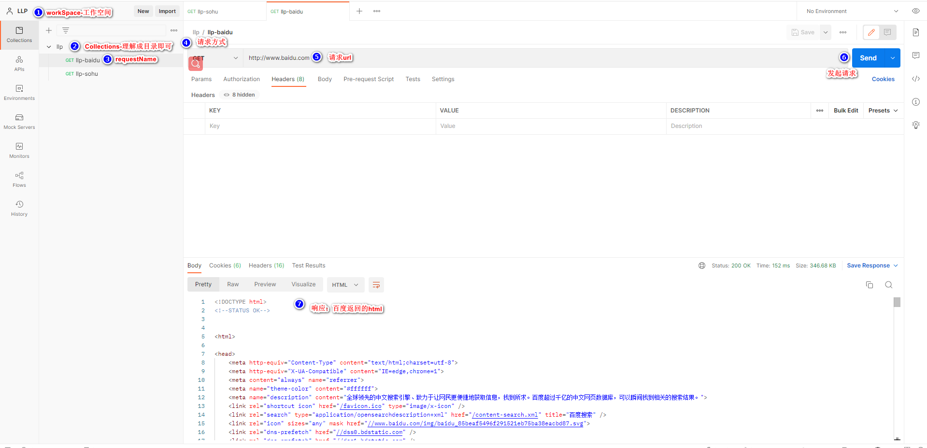
Task: Open response Cookies (6) tab
Action: [225, 266]
